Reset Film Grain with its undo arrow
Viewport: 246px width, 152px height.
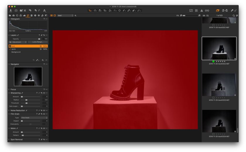click(42, 114)
